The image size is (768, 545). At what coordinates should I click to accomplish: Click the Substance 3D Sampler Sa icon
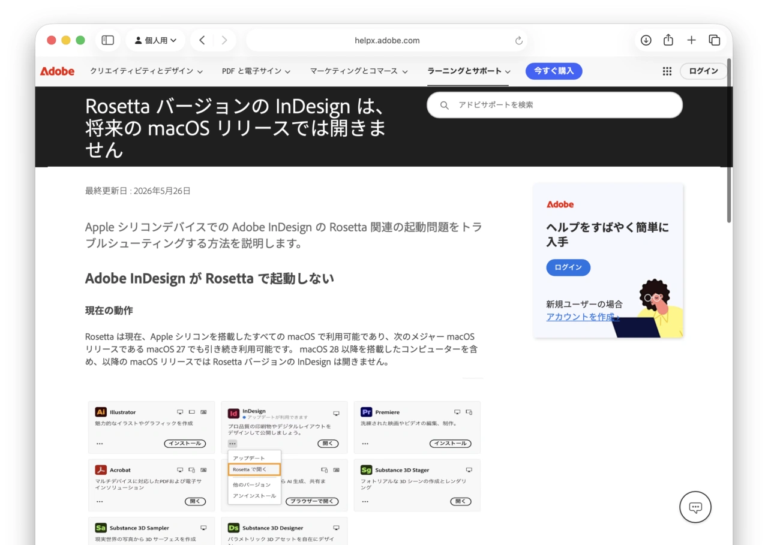point(101,528)
